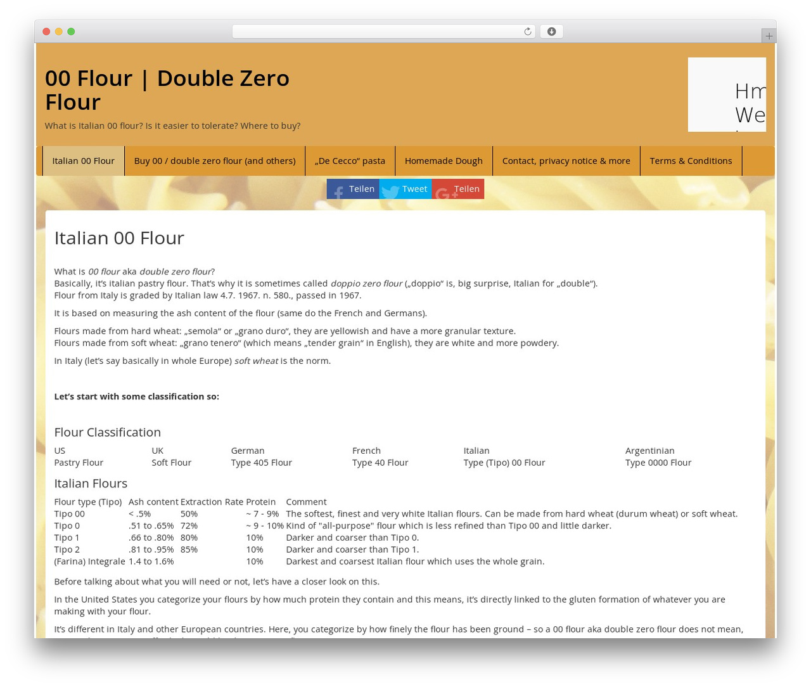The width and height of the screenshot is (811, 687).
Task: Click the Italian 00 Flour page heading
Action: [119, 238]
